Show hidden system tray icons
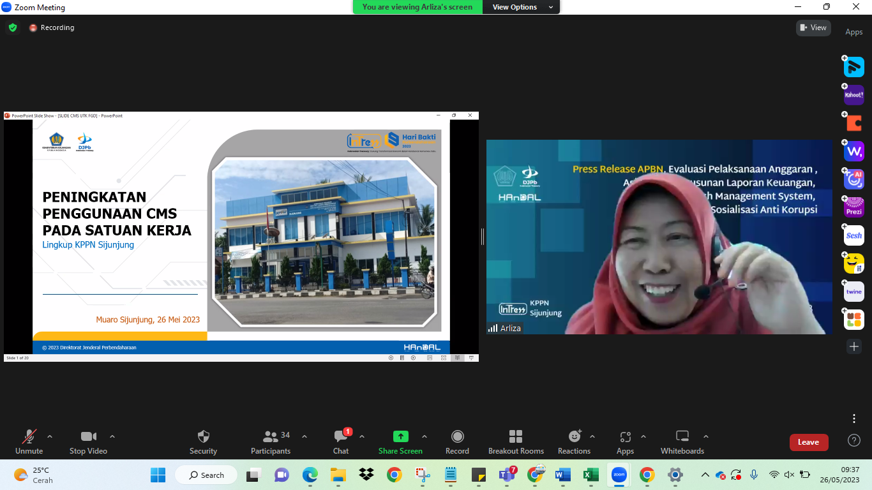Image resolution: width=872 pixels, height=490 pixels. pos(705,475)
